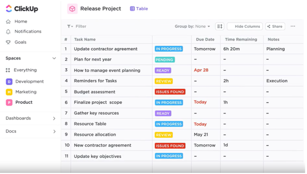Image resolution: width=307 pixels, height=174 pixels.
Task: Open task Resource Table
Action: 90,124
